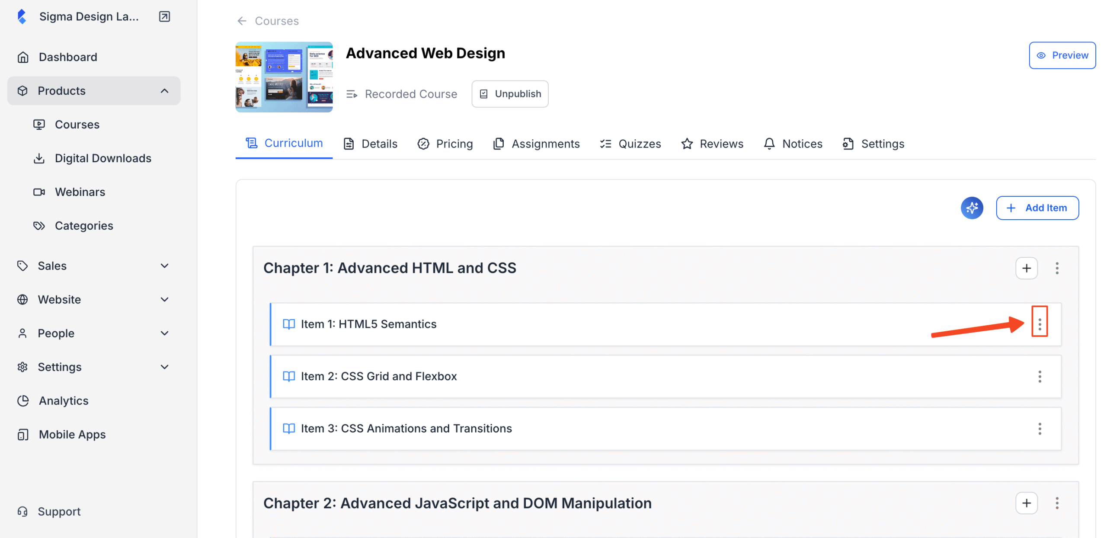Open Chapter 1 more options menu
Image resolution: width=1107 pixels, height=538 pixels.
[1057, 268]
